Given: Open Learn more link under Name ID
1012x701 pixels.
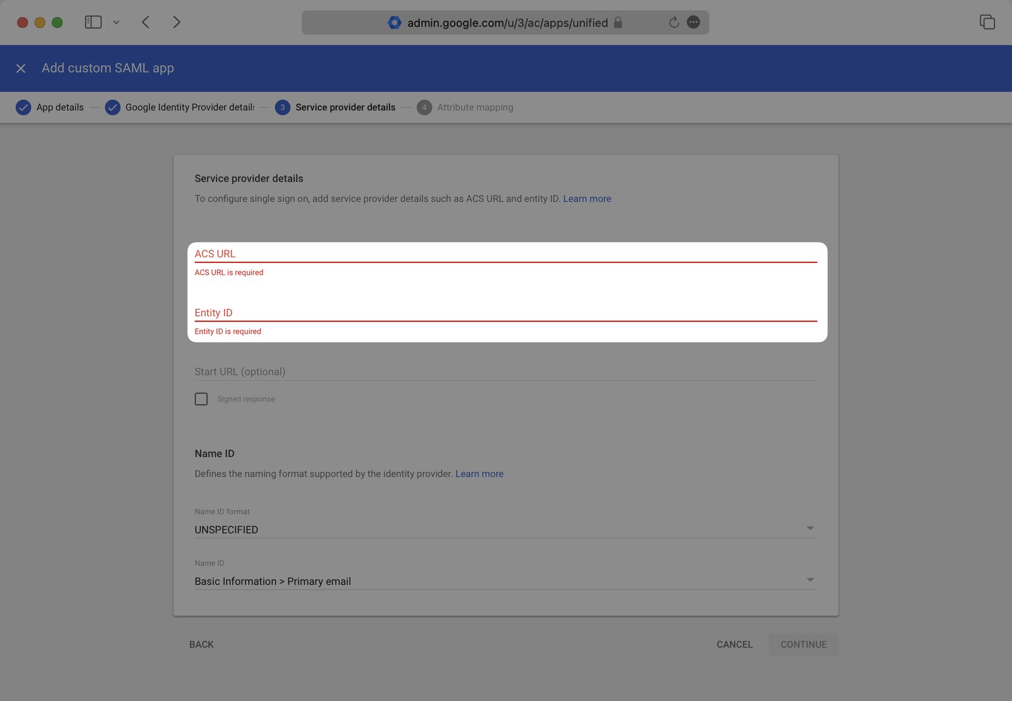Looking at the screenshot, I should [479, 473].
